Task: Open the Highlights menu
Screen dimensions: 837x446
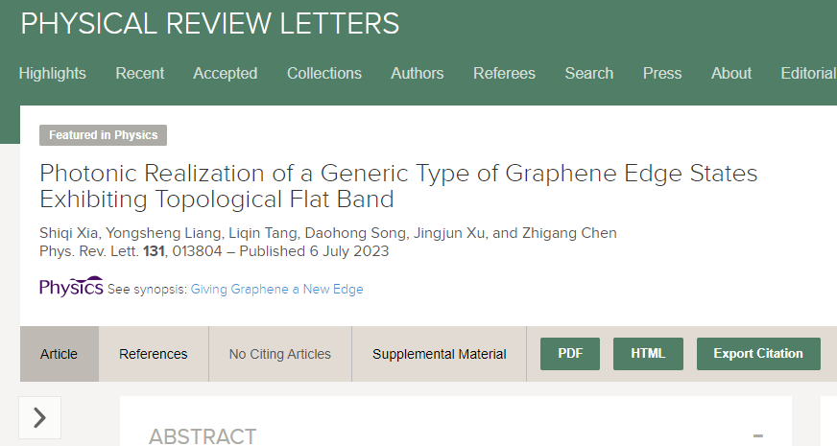Action: click(52, 73)
